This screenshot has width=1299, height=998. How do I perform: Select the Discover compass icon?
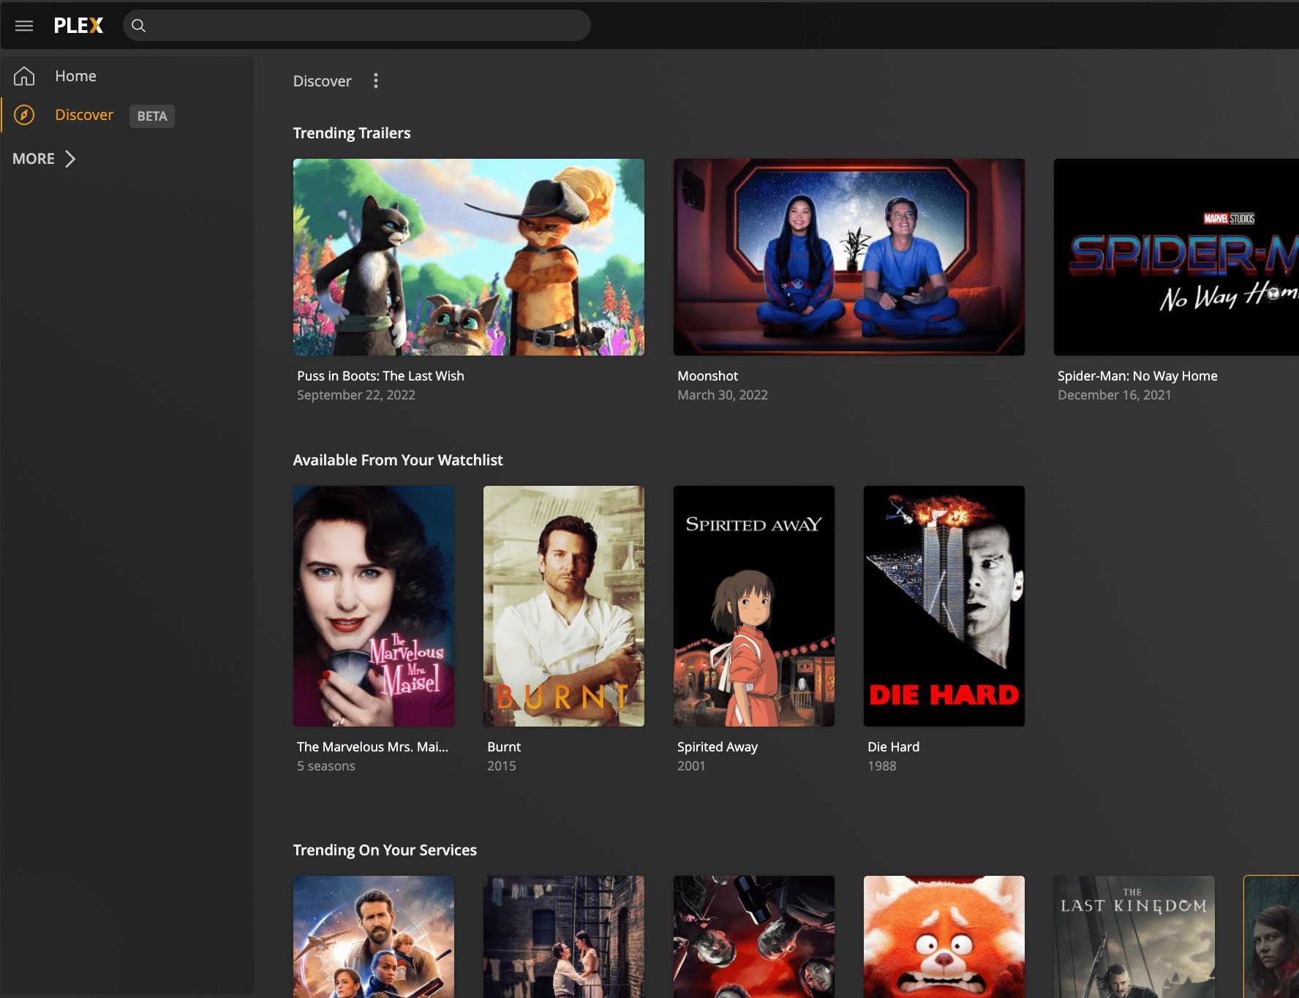pos(24,115)
